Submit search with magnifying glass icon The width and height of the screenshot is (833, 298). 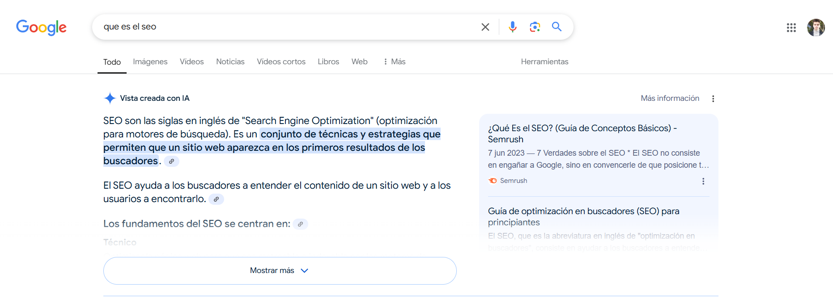[x=557, y=27]
